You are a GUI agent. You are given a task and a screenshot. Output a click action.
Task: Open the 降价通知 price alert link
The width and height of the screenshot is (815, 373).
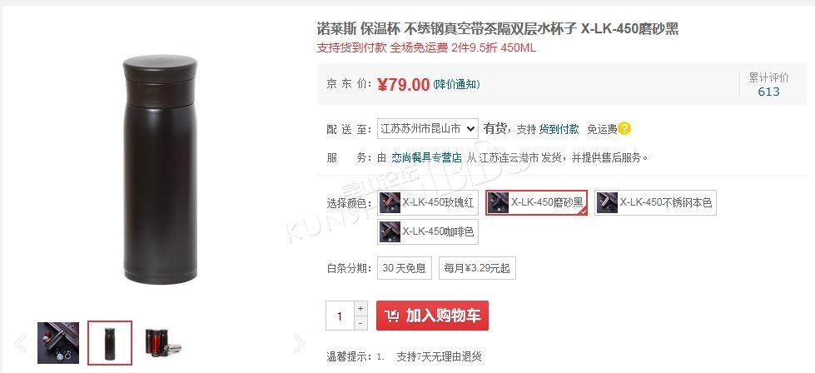click(456, 84)
